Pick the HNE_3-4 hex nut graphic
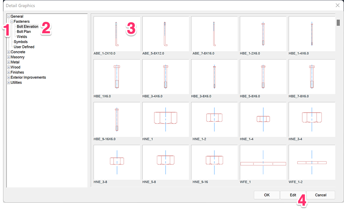 pyautogui.click(x=312, y=119)
